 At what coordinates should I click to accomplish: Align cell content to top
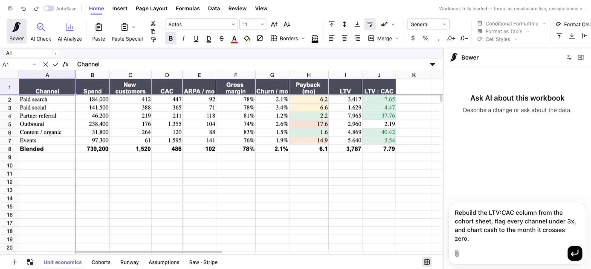332,24
